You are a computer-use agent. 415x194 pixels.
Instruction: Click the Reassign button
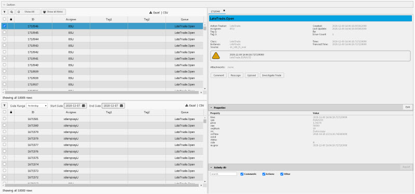(x=236, y=76)
